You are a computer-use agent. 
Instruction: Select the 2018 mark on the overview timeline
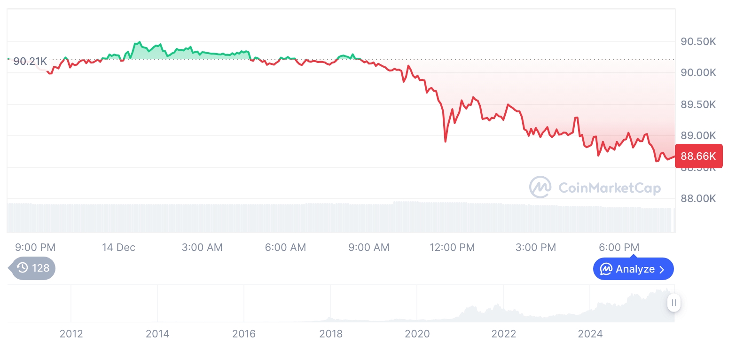[x=331, y=334]
